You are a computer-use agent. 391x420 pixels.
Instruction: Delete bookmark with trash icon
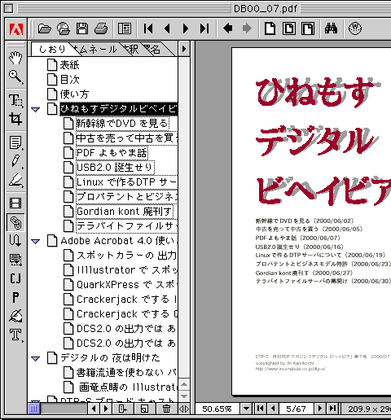[166, 409]
